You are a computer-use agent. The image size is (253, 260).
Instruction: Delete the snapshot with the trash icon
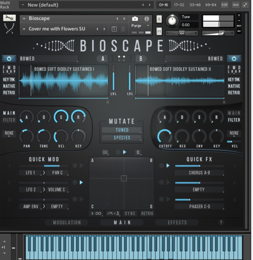click(x=123, y=29)
